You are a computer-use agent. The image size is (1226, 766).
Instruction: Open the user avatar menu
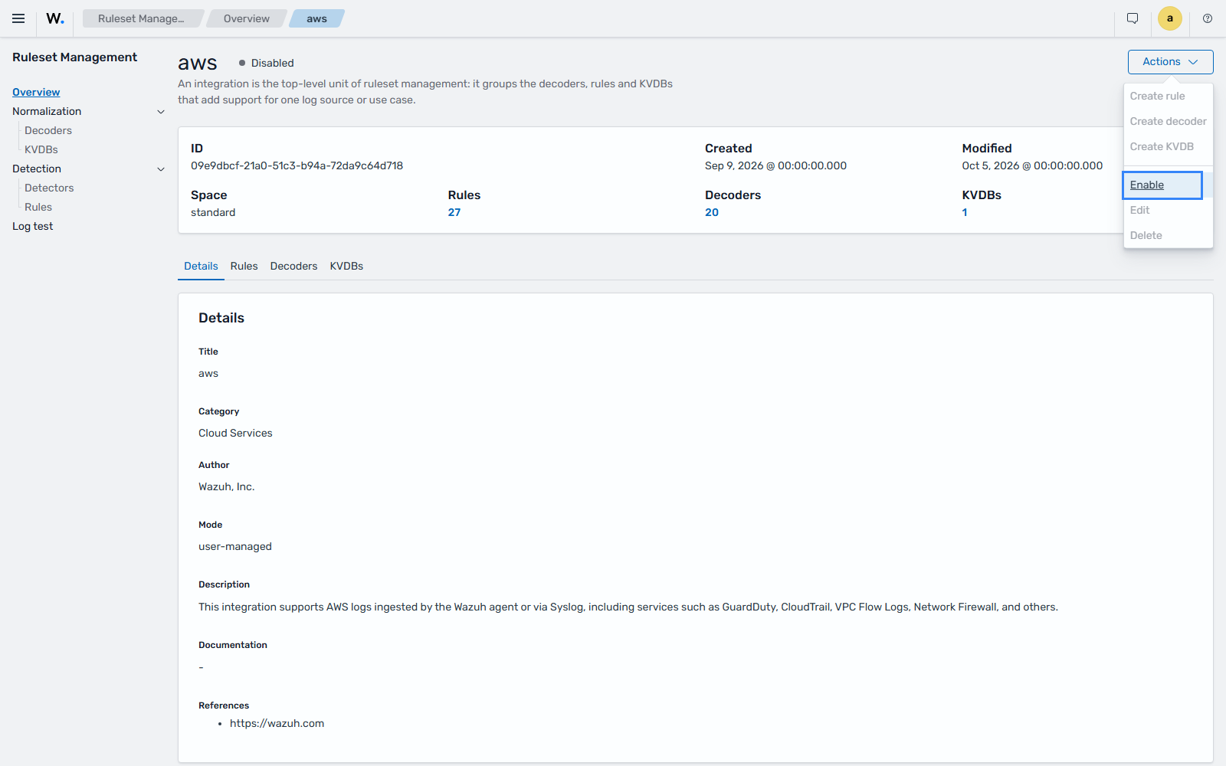coord(1170,18)
